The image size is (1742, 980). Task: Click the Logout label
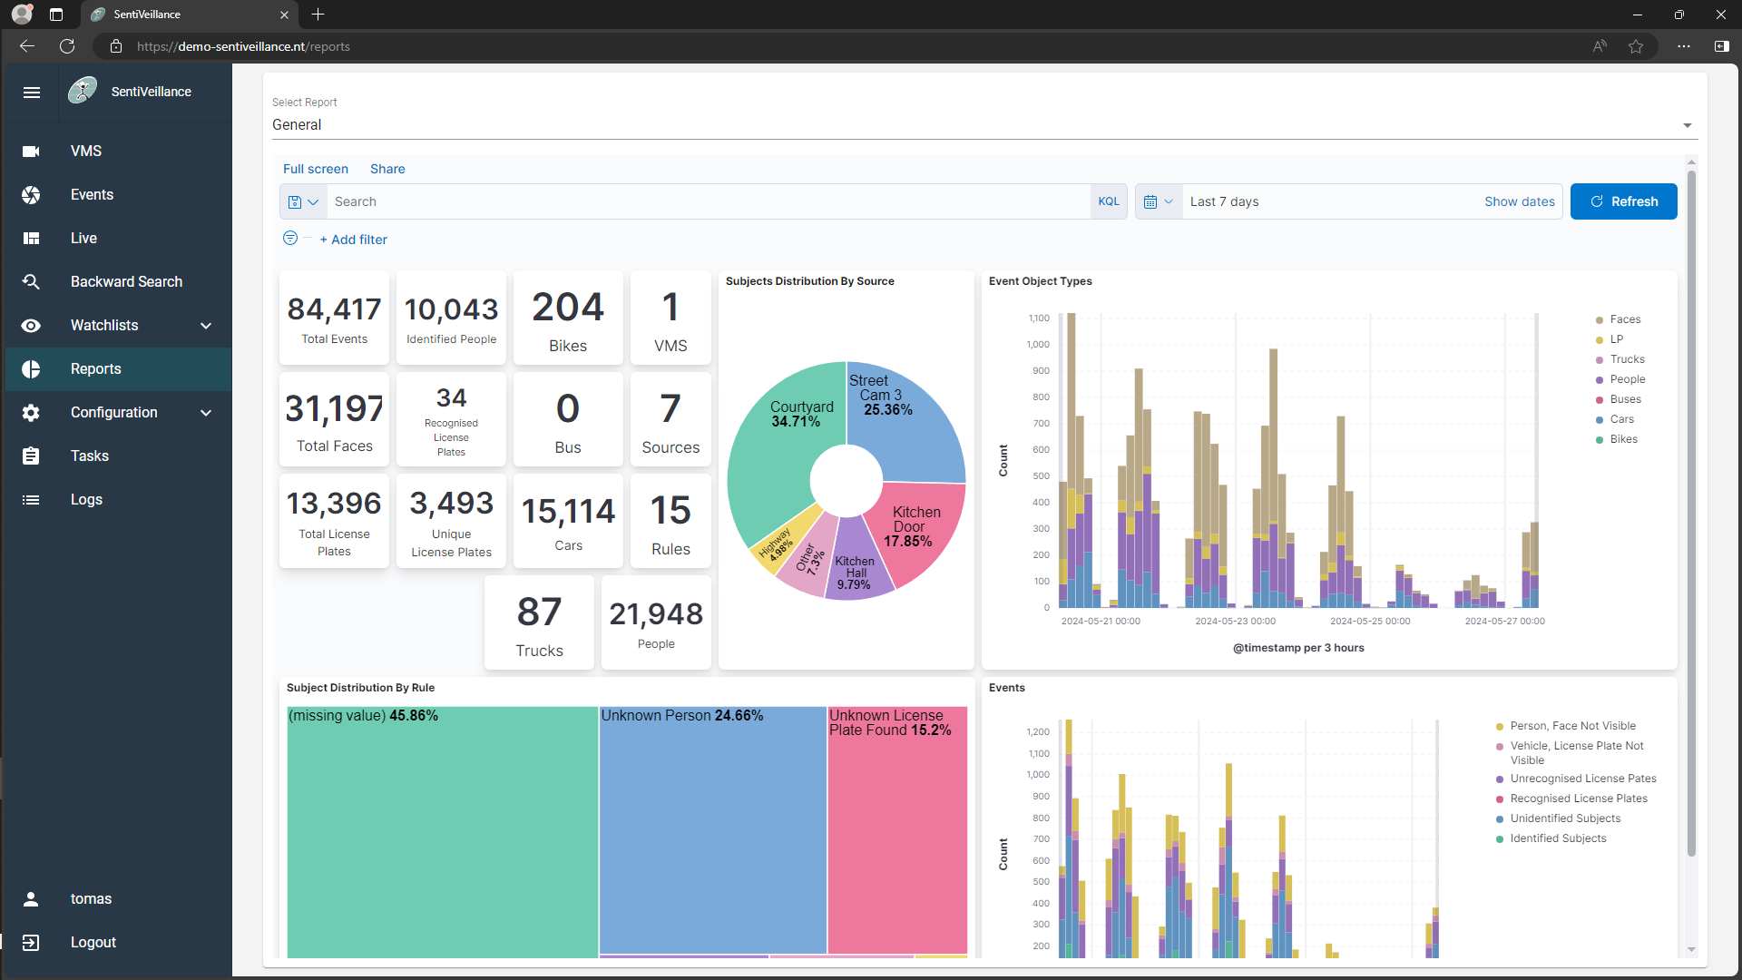pos(93,942)
